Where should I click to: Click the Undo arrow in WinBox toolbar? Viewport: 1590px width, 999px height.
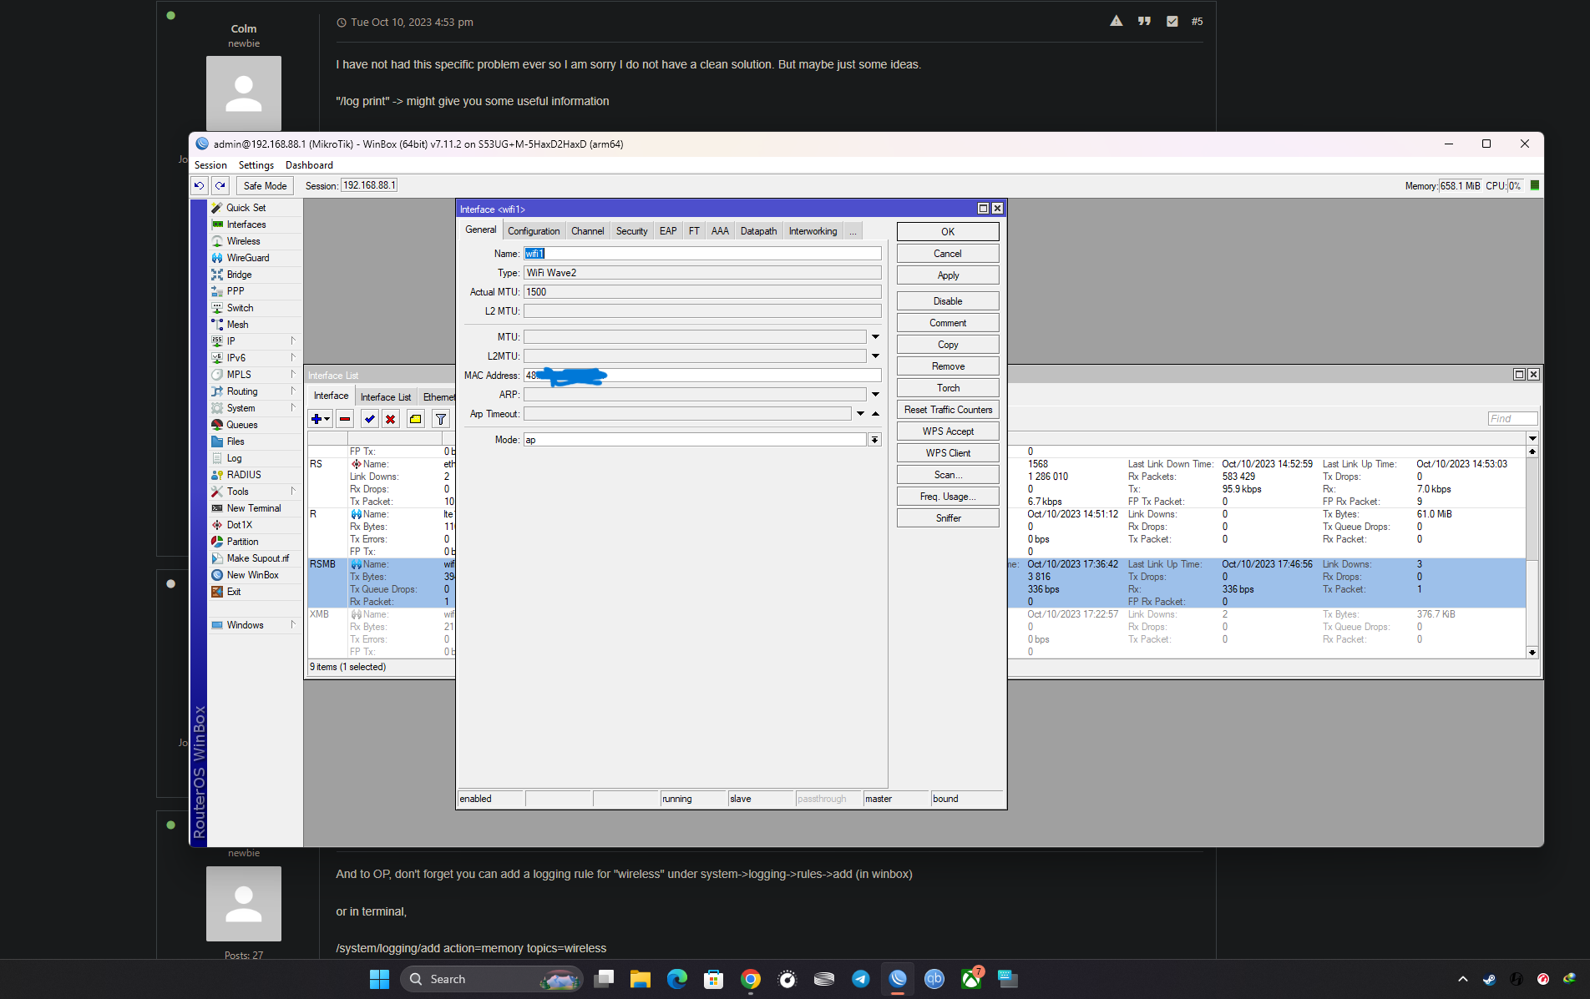(x=199, y=185)
